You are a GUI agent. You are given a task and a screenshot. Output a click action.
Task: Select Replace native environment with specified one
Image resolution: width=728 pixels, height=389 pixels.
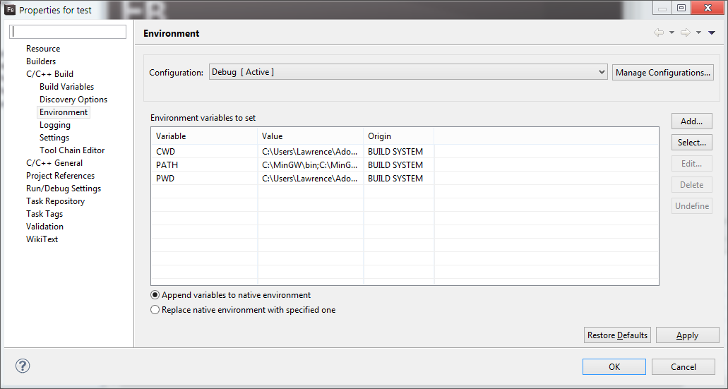click(243, 310)
